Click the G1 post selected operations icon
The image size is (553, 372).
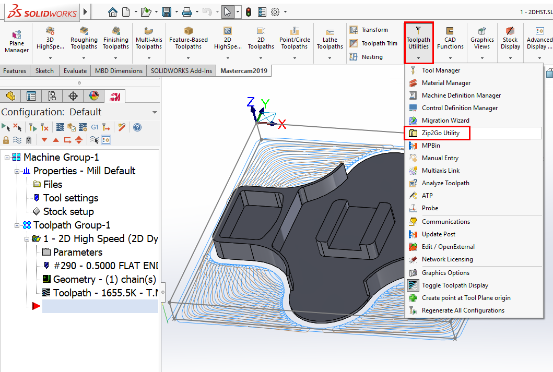point(95,127)
